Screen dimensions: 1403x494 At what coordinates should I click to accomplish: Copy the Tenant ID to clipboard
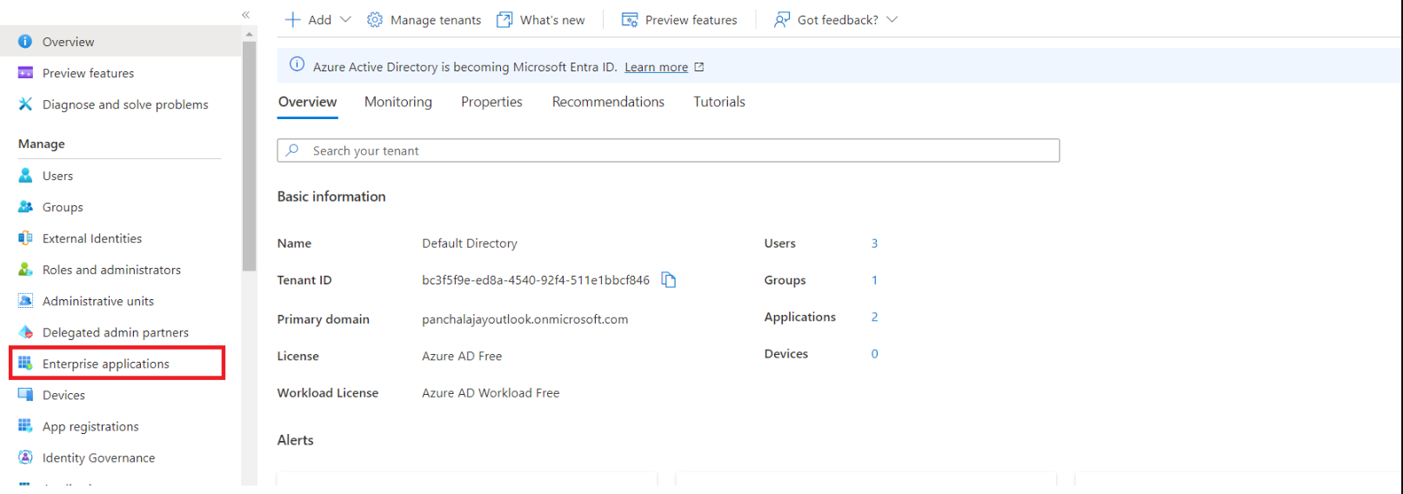(668, 280)
